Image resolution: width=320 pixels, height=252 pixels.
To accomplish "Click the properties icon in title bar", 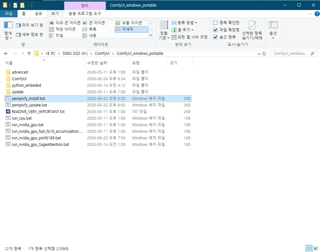I will pyautogui.click(x=15, y=5).
